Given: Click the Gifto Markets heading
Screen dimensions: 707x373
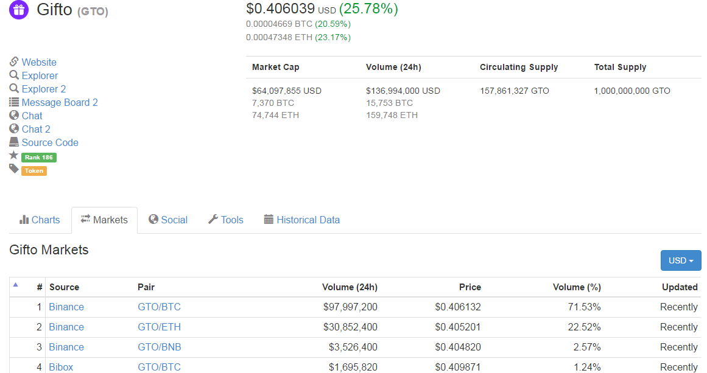Looking at the screenshot, I should pyautogui.click(x=49, y=249).
